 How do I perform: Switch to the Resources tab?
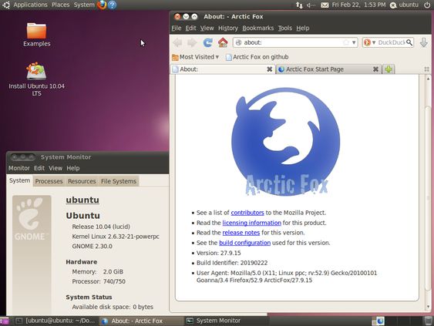click(82, 181)
